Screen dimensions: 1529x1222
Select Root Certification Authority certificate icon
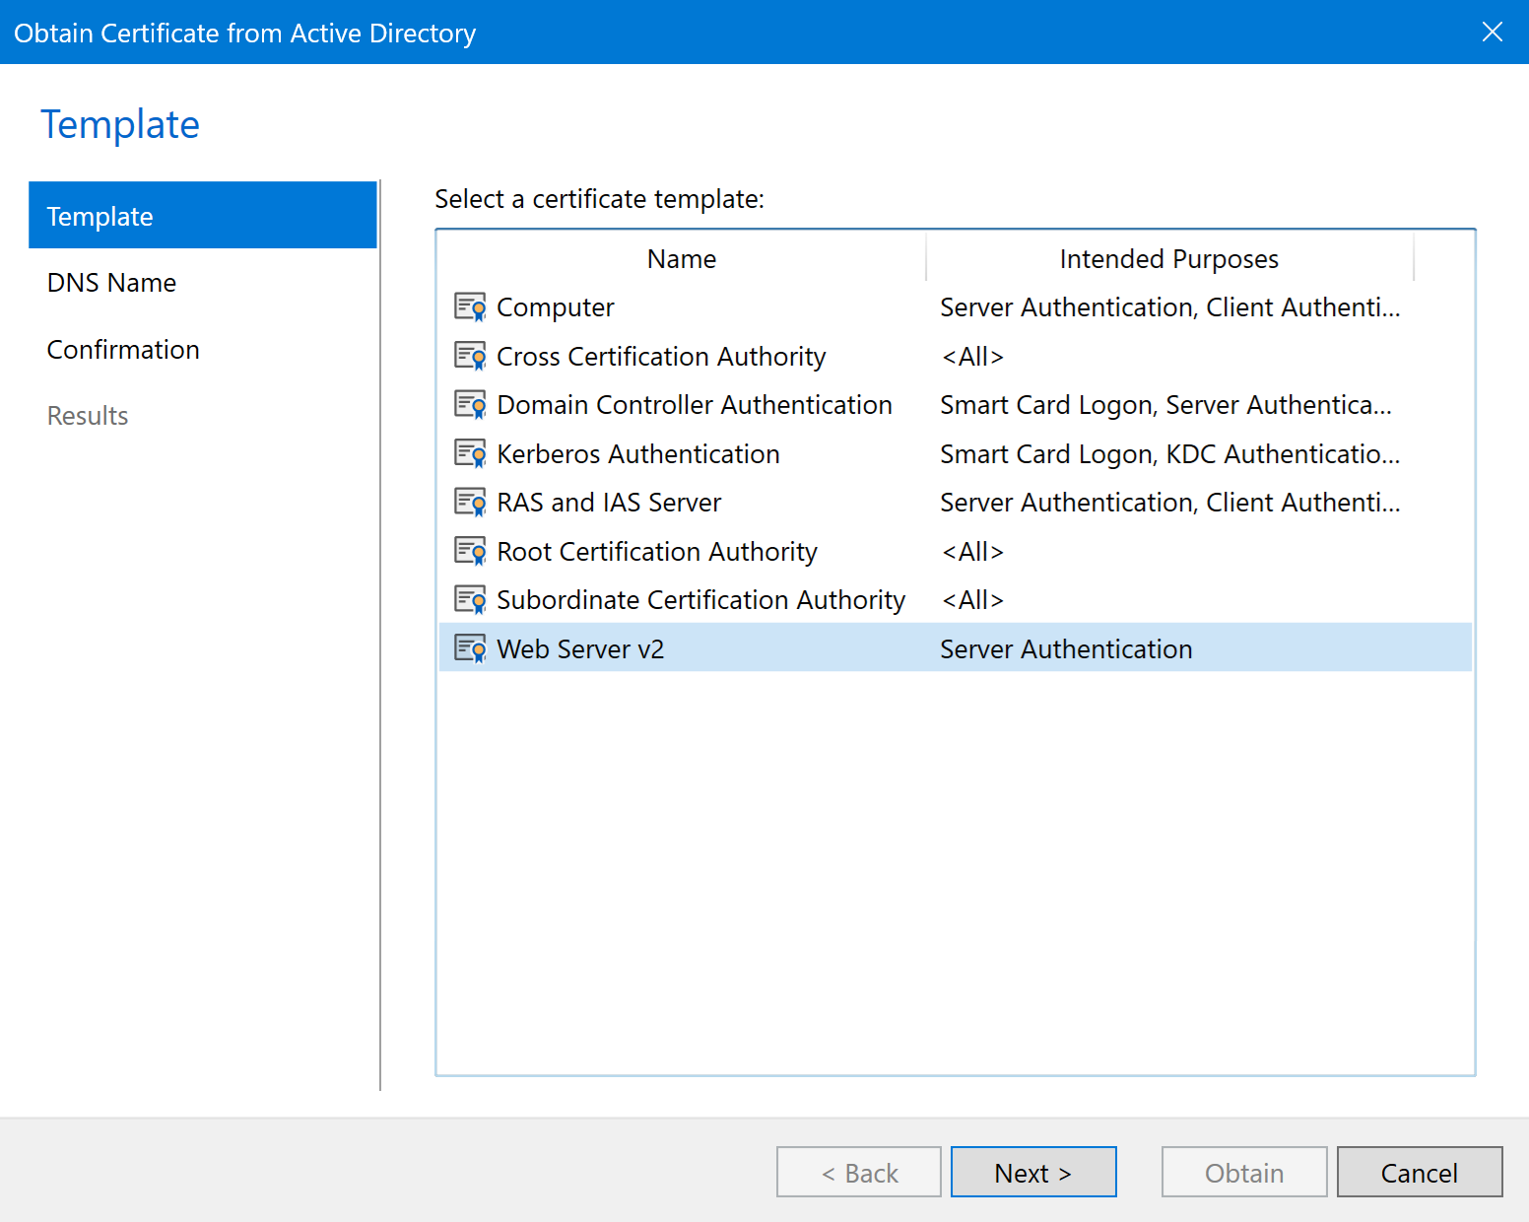(x=470, y=551)
